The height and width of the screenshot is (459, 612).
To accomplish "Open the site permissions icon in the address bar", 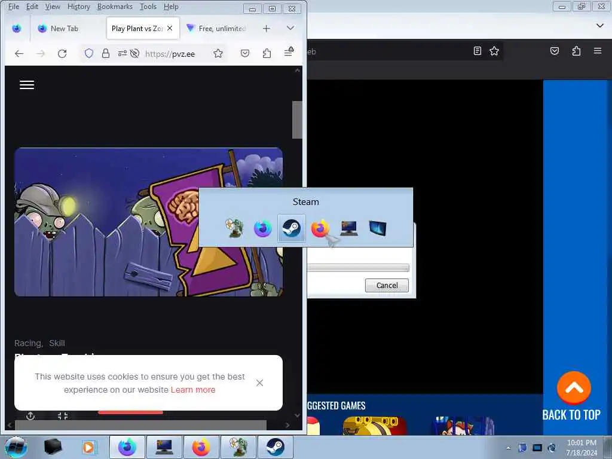I will tap(123, 53).
